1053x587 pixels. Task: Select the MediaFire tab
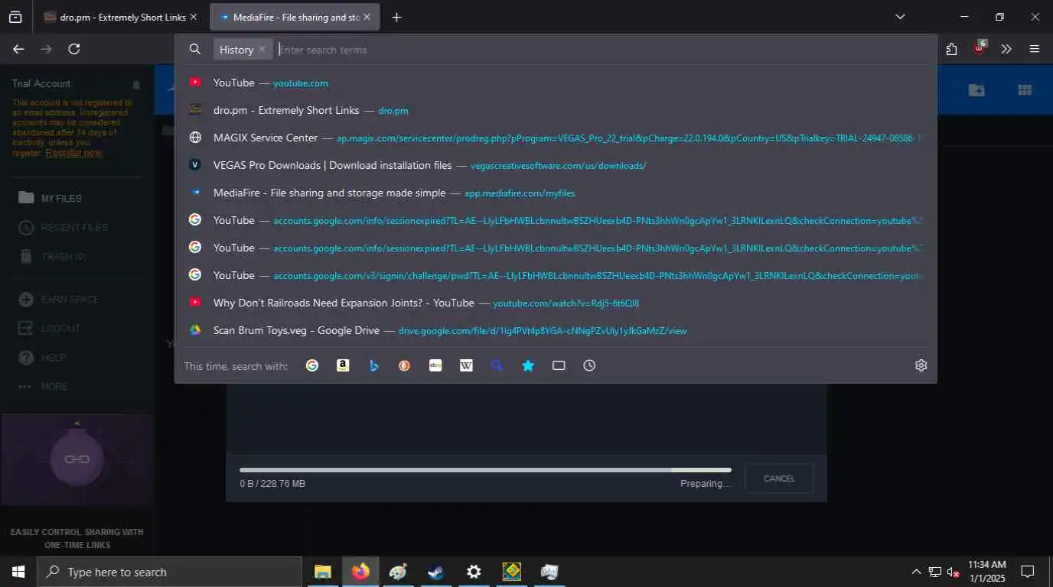(x=295, y=17)
